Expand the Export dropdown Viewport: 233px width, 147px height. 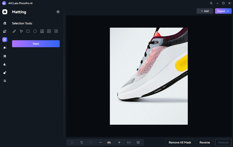223,11
